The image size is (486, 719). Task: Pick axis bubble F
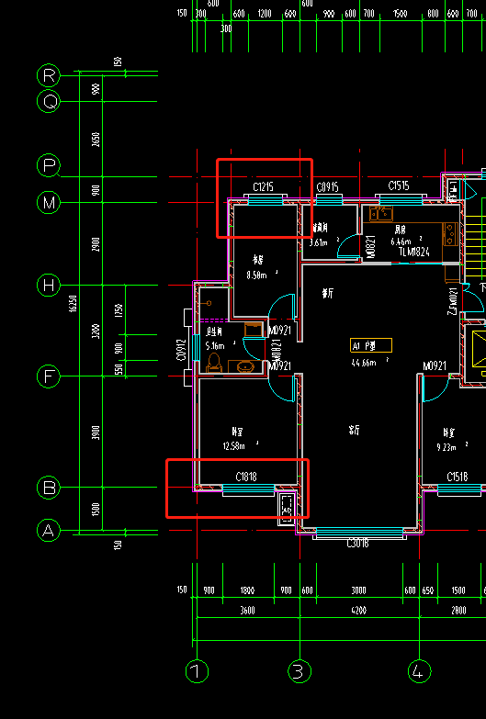tap(49, 376)
